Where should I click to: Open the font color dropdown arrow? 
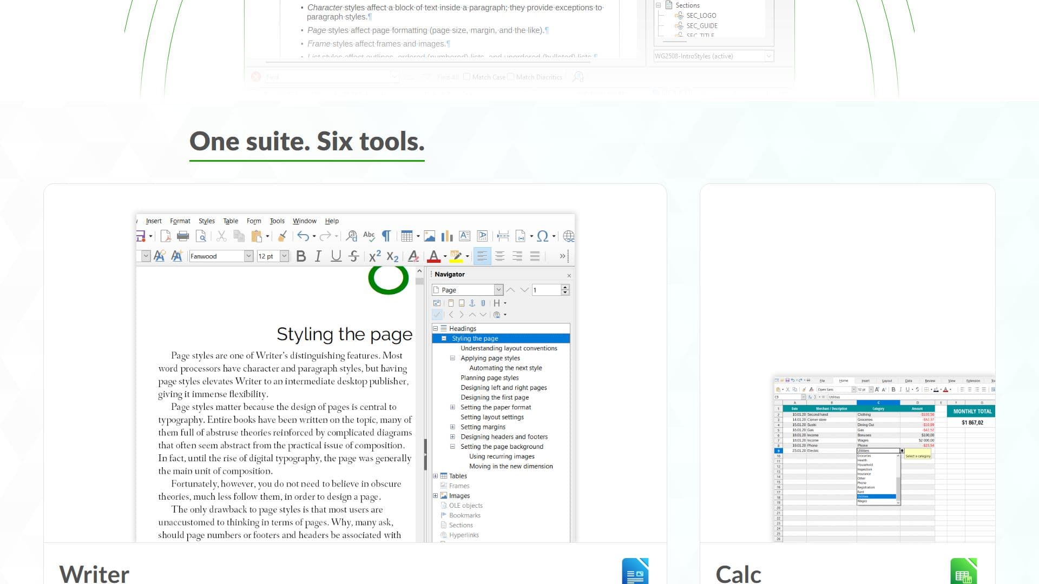tap(445, 257)
